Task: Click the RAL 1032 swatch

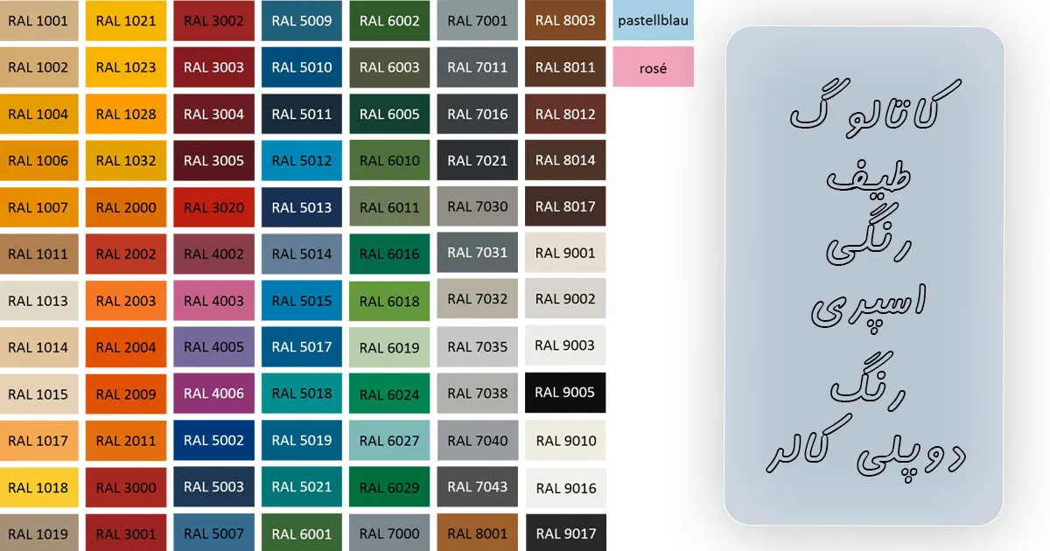Action: pos(126,161)
